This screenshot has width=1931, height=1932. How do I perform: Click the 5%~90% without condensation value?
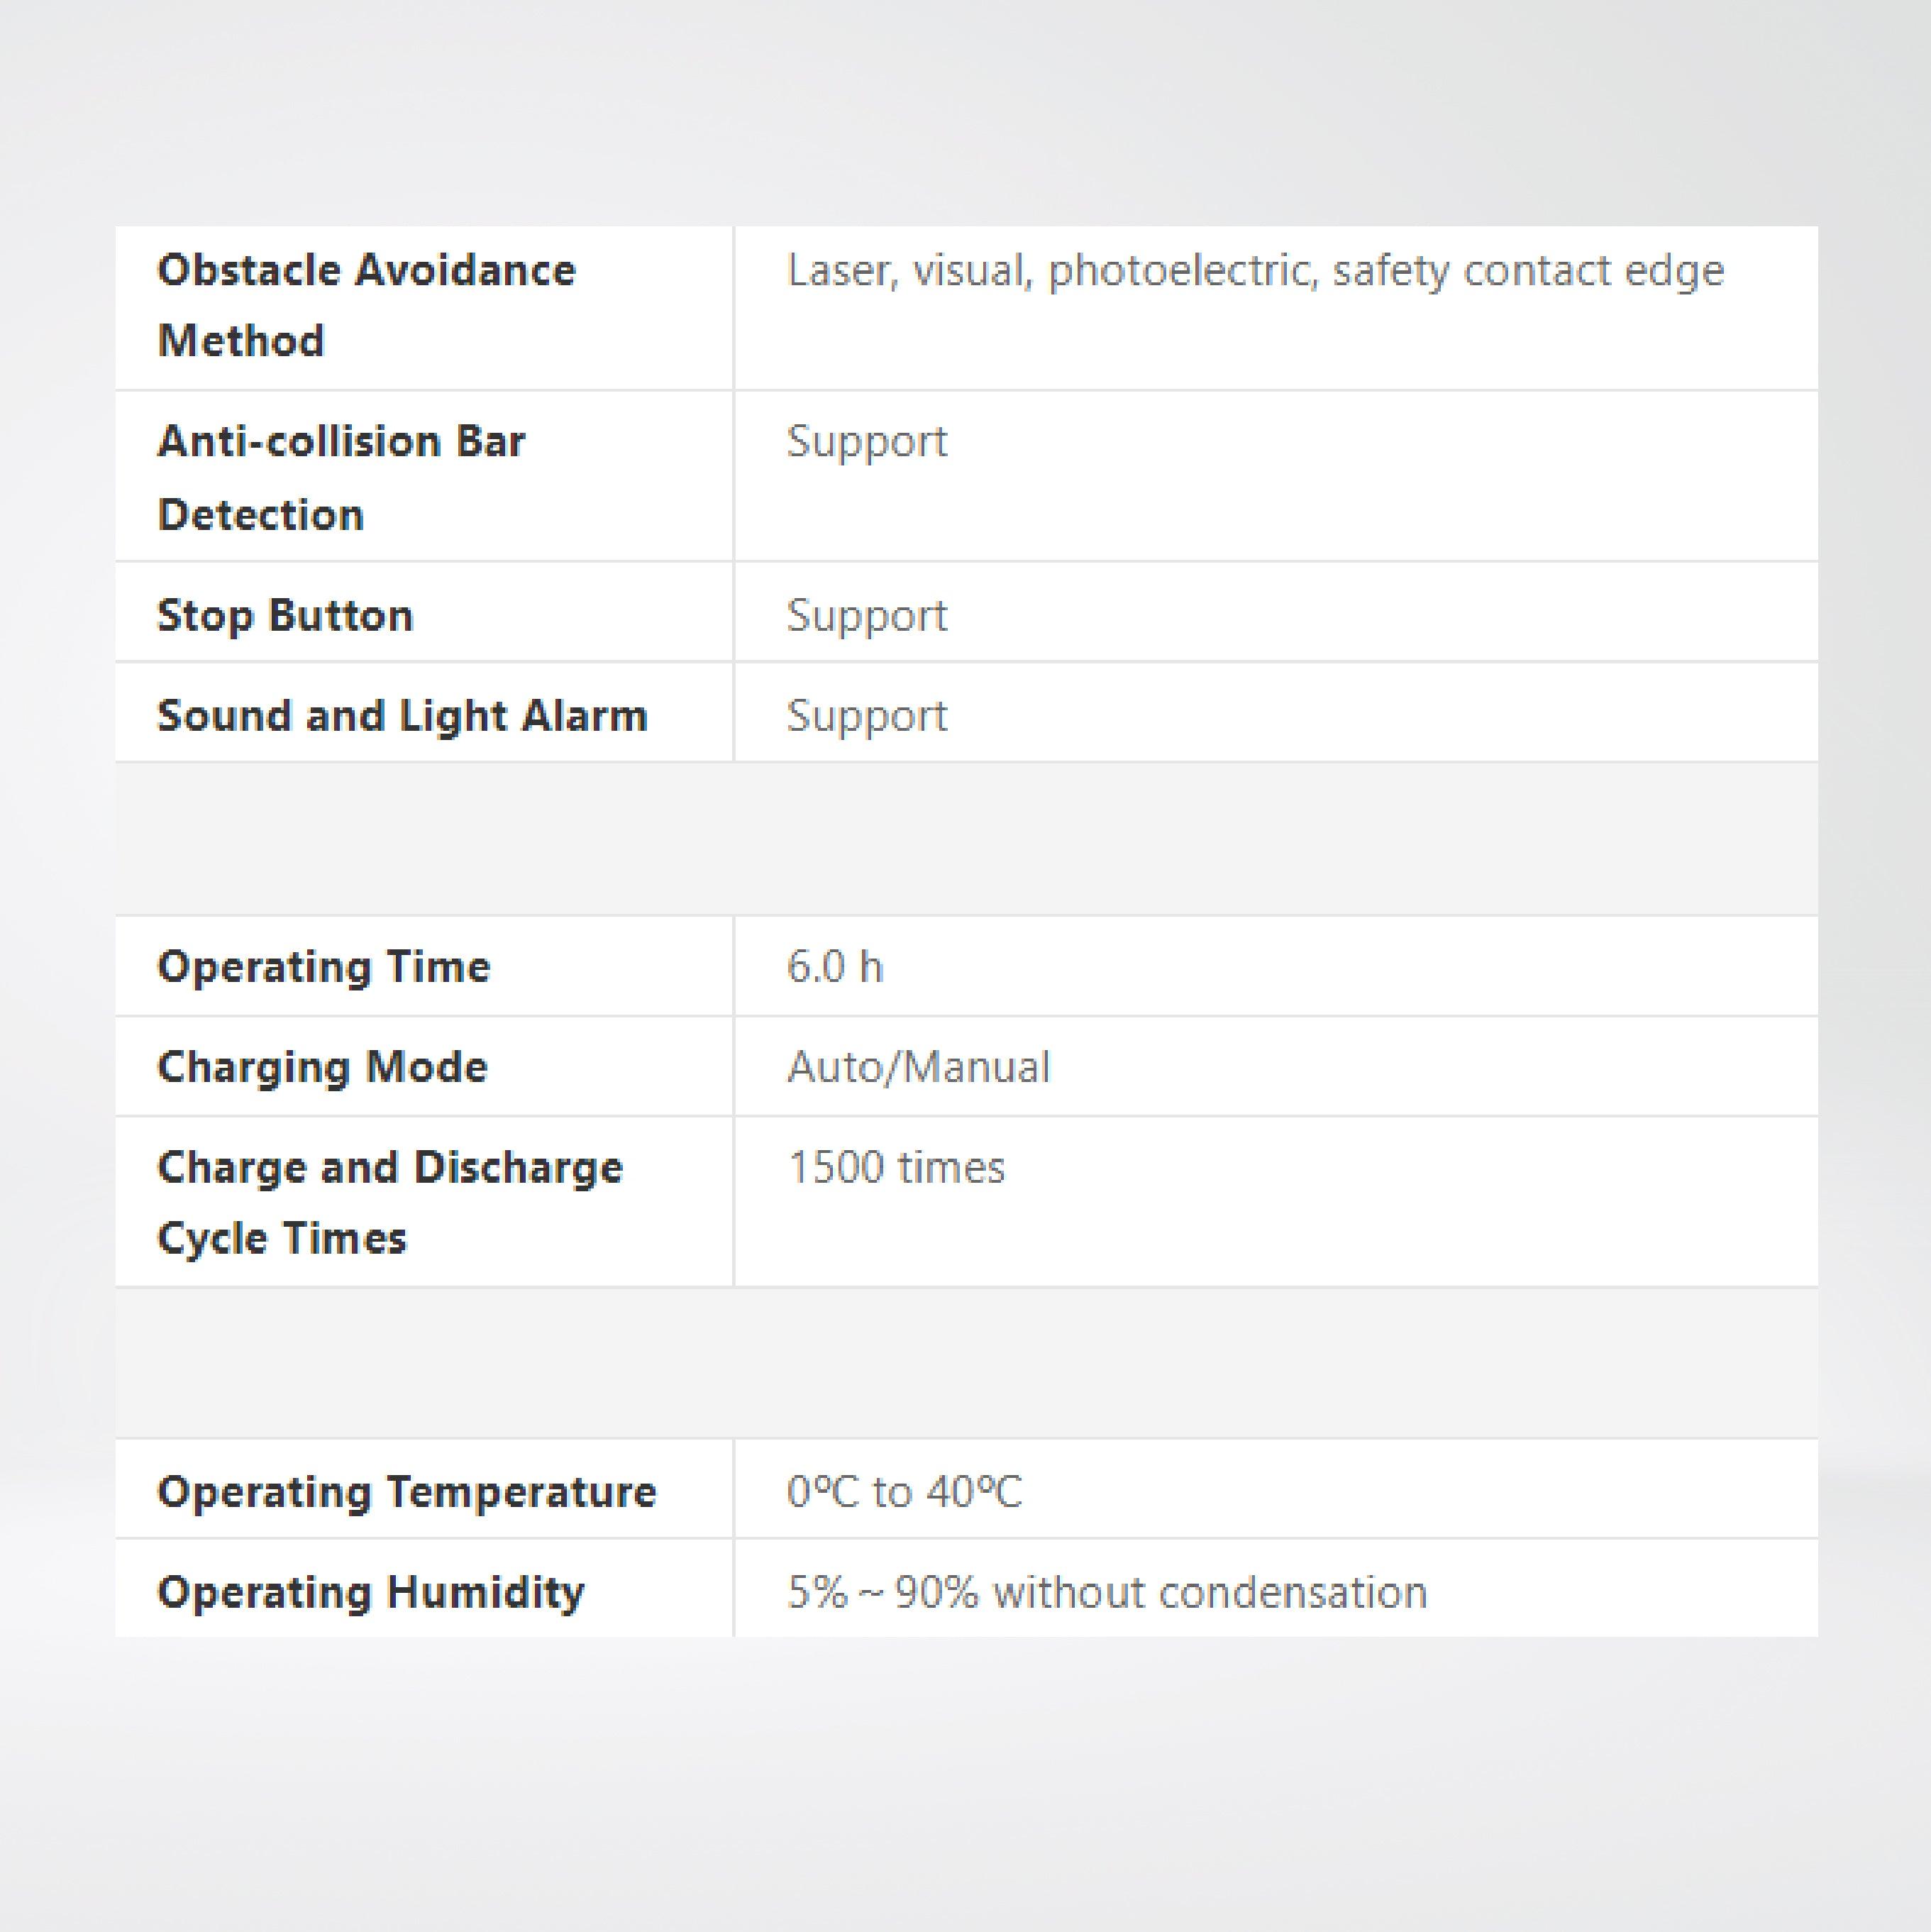[1107, 1592]
